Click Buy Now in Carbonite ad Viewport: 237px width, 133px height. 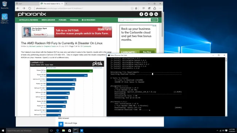[147, 52]
